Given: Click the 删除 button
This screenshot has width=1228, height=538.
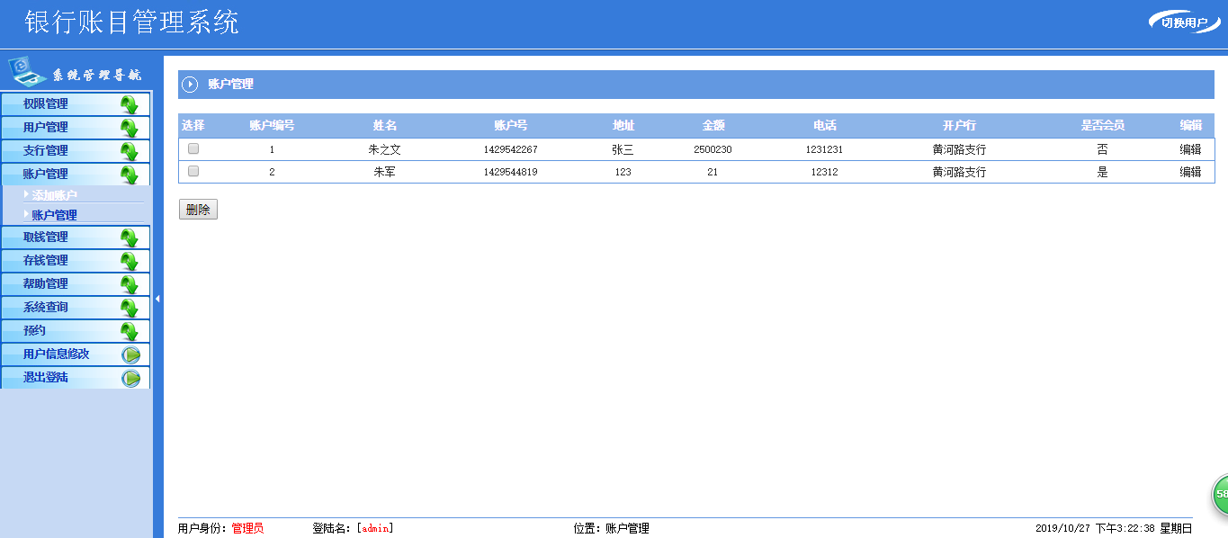Looking at the screenshot, I should [198, 210].
